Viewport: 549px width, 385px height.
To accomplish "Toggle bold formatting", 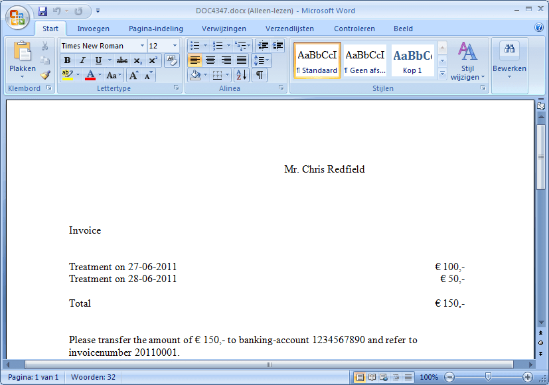I will click(x=67, y=60).
